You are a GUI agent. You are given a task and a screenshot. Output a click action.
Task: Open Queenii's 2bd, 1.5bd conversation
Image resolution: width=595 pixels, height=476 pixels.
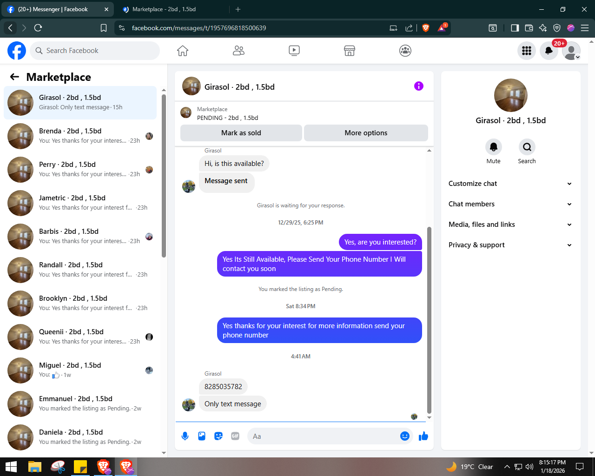click(80, 337)
